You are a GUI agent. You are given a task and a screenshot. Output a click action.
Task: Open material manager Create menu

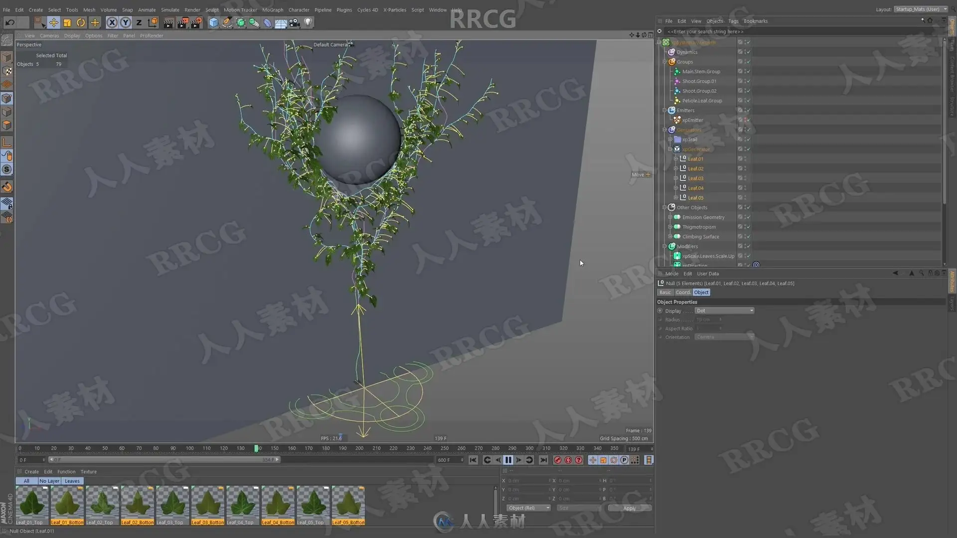[x=31, y=472]
